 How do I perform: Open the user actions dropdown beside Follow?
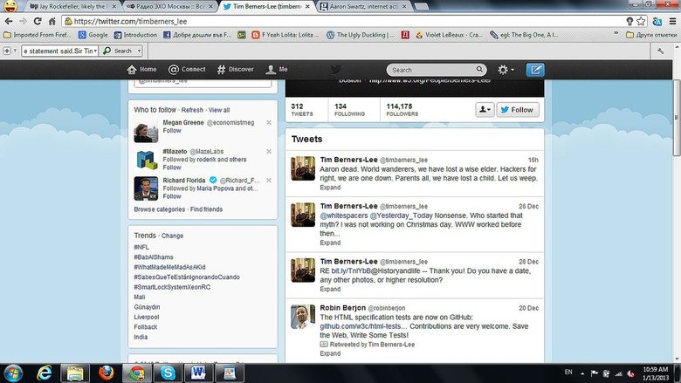point(485,110)
